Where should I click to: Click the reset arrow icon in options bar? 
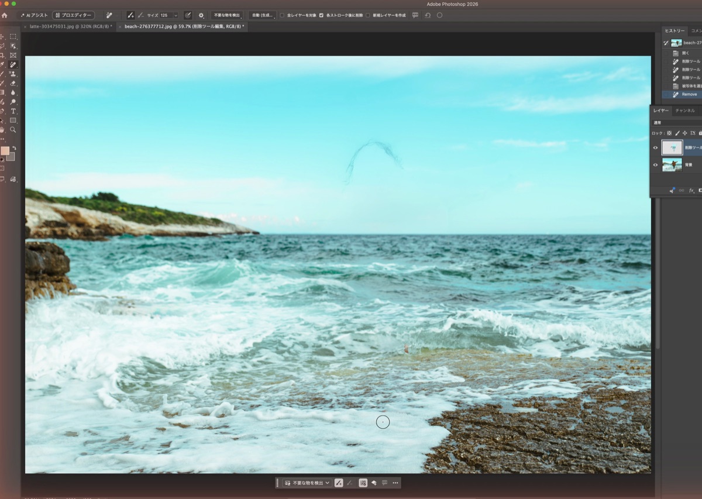[428, 15]
